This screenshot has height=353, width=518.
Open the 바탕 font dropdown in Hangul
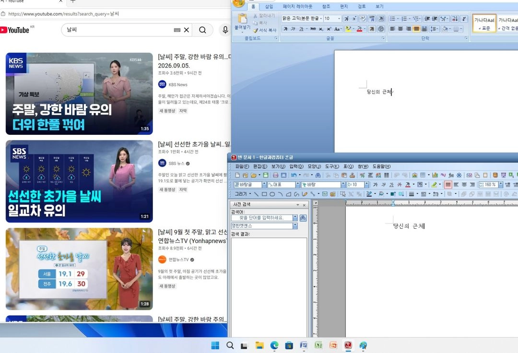[x=343, y=185]
